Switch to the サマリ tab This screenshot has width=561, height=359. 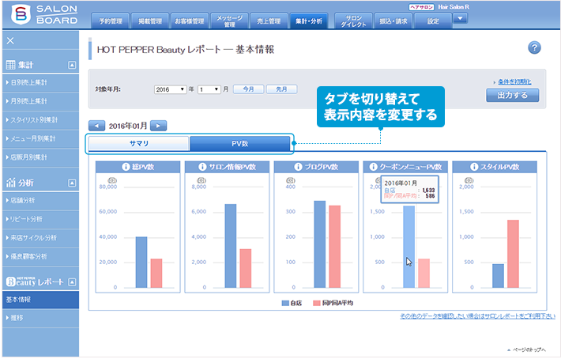(x=139, y=143)
